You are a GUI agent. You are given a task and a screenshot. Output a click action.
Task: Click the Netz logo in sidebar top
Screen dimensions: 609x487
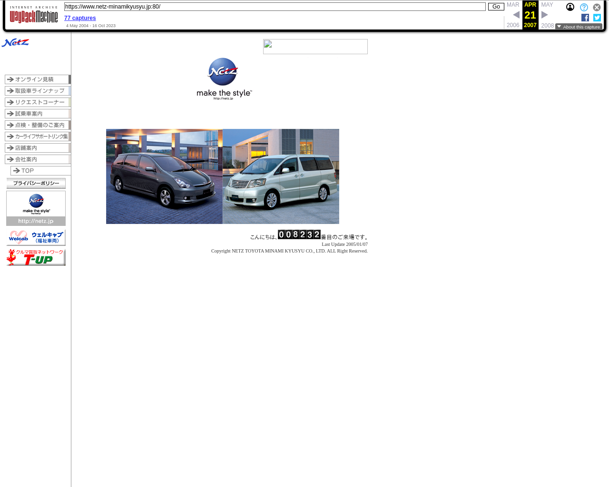[x=15, y=43]
